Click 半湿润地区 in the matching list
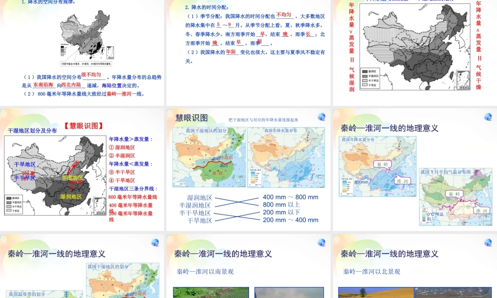The image size is (497, 298). [195, 205]
